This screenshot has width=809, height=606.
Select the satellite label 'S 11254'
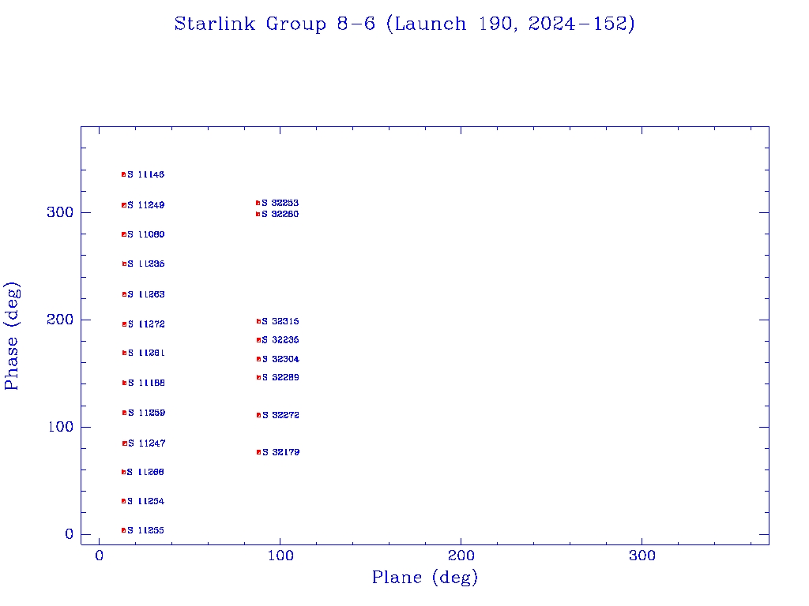coord(146,501)
